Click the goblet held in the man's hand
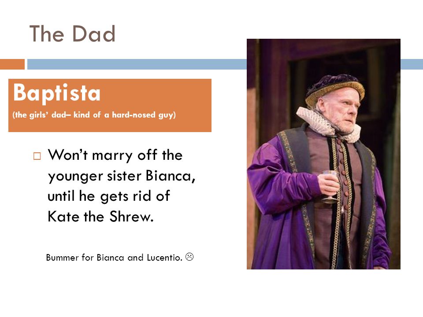 pyautogui.click(x=330, y=187)
